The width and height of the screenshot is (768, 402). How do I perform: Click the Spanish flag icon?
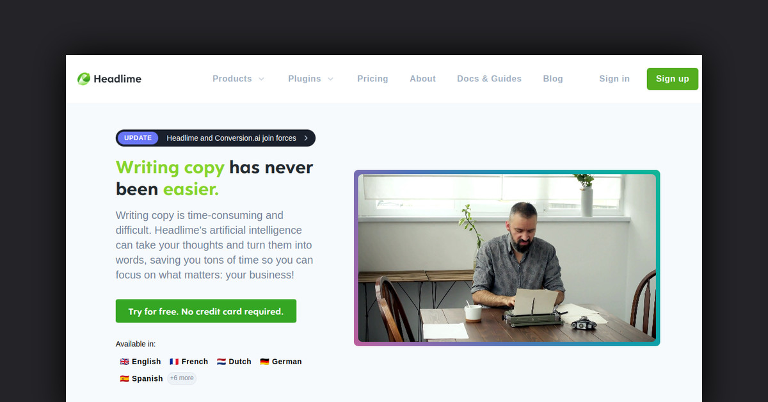(124, 378)
